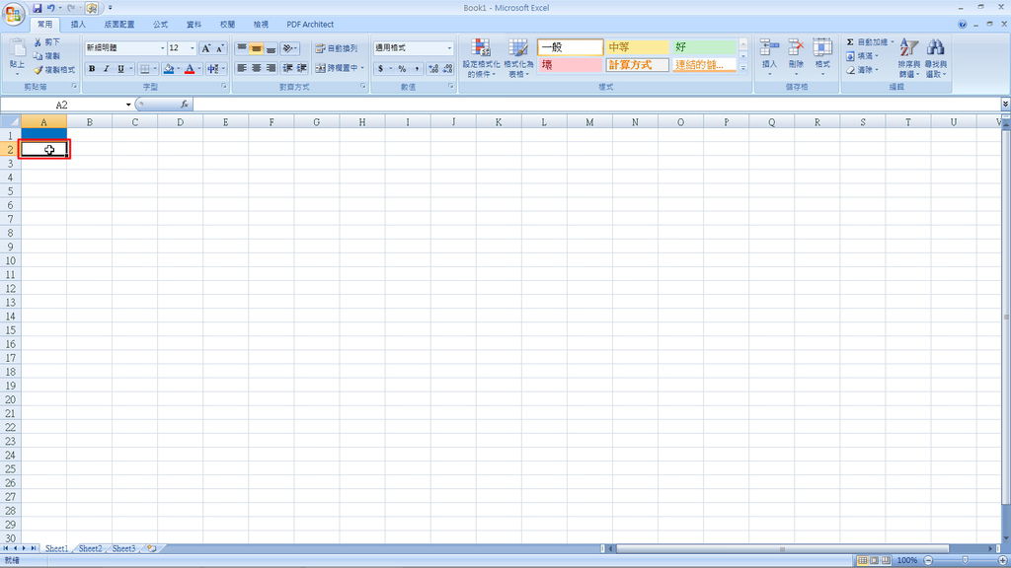The height and width of the screenshot is (568, 1011).
Task: Switch to the 資料 ribbon tab
Action: (194, 25)
